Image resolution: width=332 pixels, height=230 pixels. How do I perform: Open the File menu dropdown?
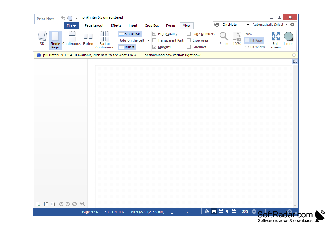[x=71, y=25]
